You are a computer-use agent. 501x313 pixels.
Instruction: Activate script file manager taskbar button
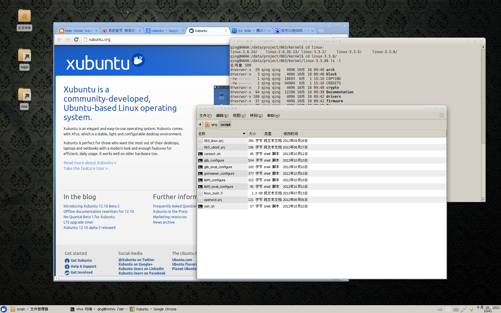[39, 309]
